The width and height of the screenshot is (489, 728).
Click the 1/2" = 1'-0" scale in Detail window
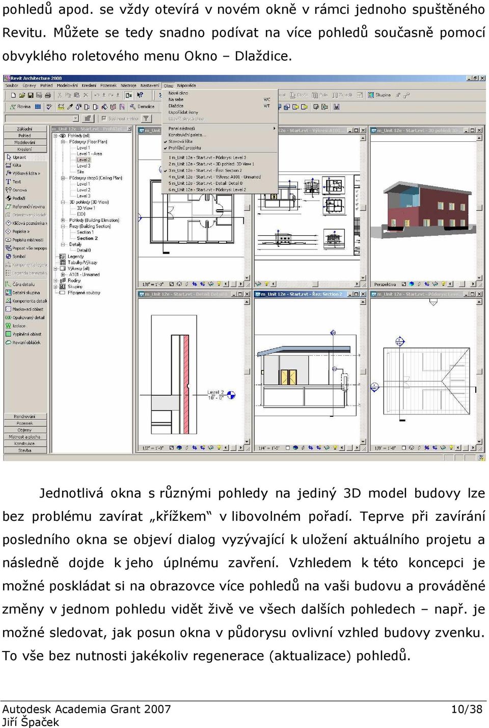[x=153, y=448]
